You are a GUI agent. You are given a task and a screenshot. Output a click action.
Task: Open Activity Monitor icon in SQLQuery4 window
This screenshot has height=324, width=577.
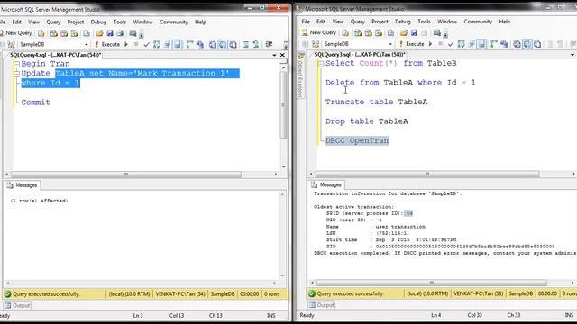pos(133,33)
